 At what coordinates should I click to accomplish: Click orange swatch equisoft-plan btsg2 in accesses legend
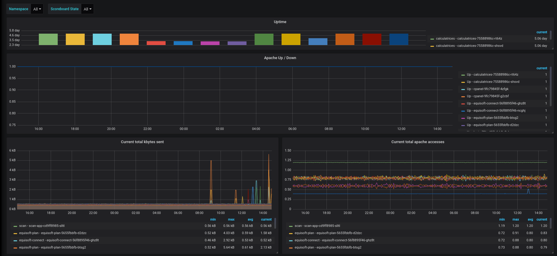(x=291, y=248)
